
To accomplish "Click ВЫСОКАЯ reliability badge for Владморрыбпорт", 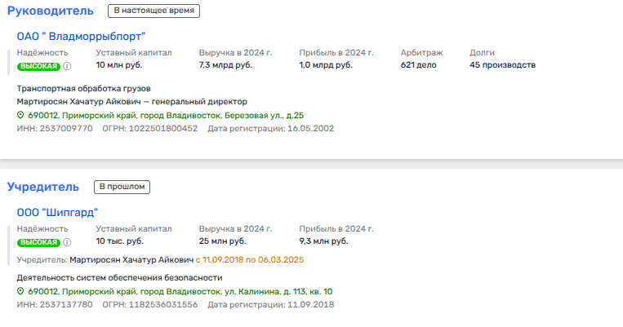I will [38, 67].
